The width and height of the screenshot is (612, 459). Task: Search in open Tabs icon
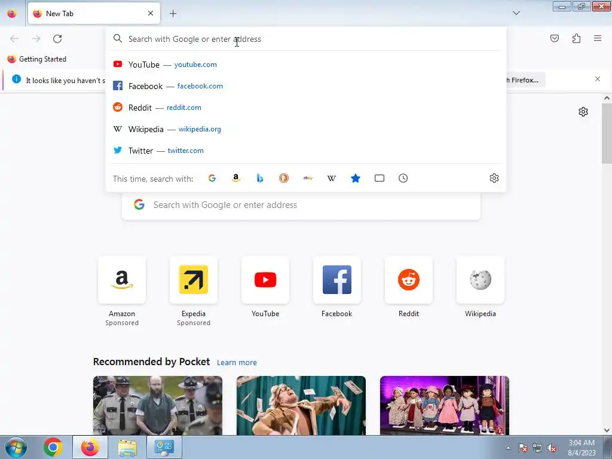[380, 178]
